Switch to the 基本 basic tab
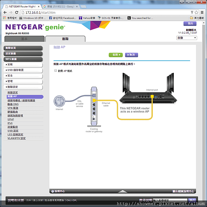 24,39
